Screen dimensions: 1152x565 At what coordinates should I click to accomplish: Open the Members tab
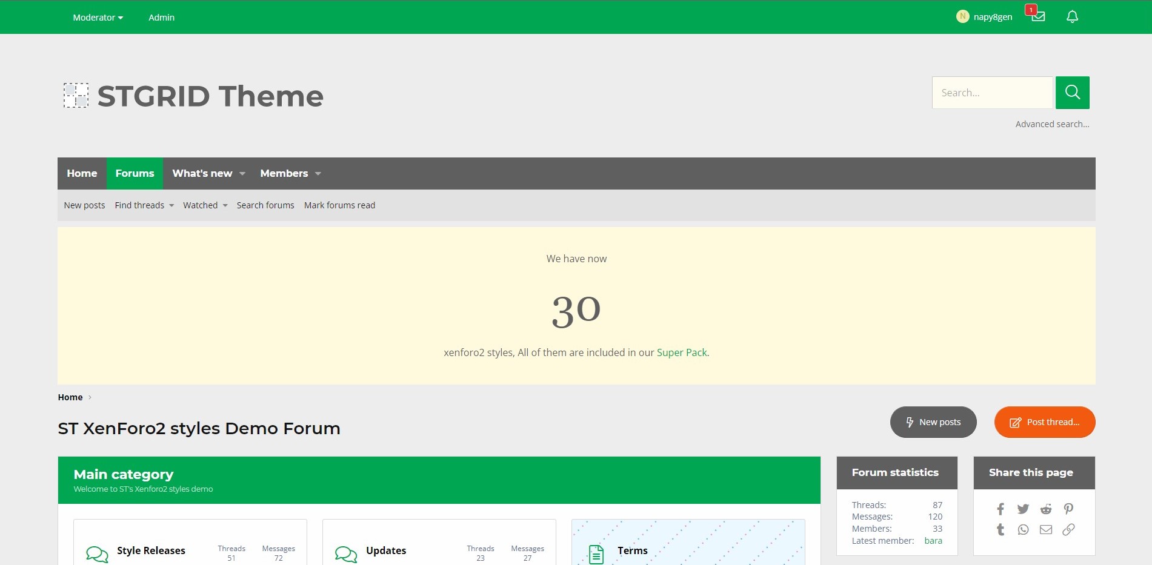(x=284, y=173)
